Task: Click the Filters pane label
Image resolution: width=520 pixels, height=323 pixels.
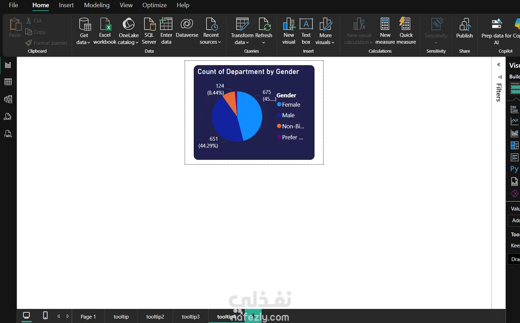Action: [x=499, y=92]
